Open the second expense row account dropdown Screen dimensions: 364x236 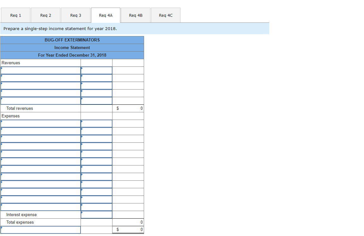click(x=40, y=131)
